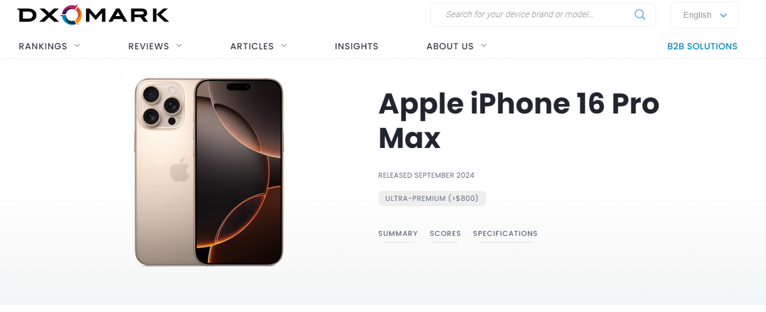
Task: Jump to the Scores section
Action: pyautogui.click(x=445, y=234)
